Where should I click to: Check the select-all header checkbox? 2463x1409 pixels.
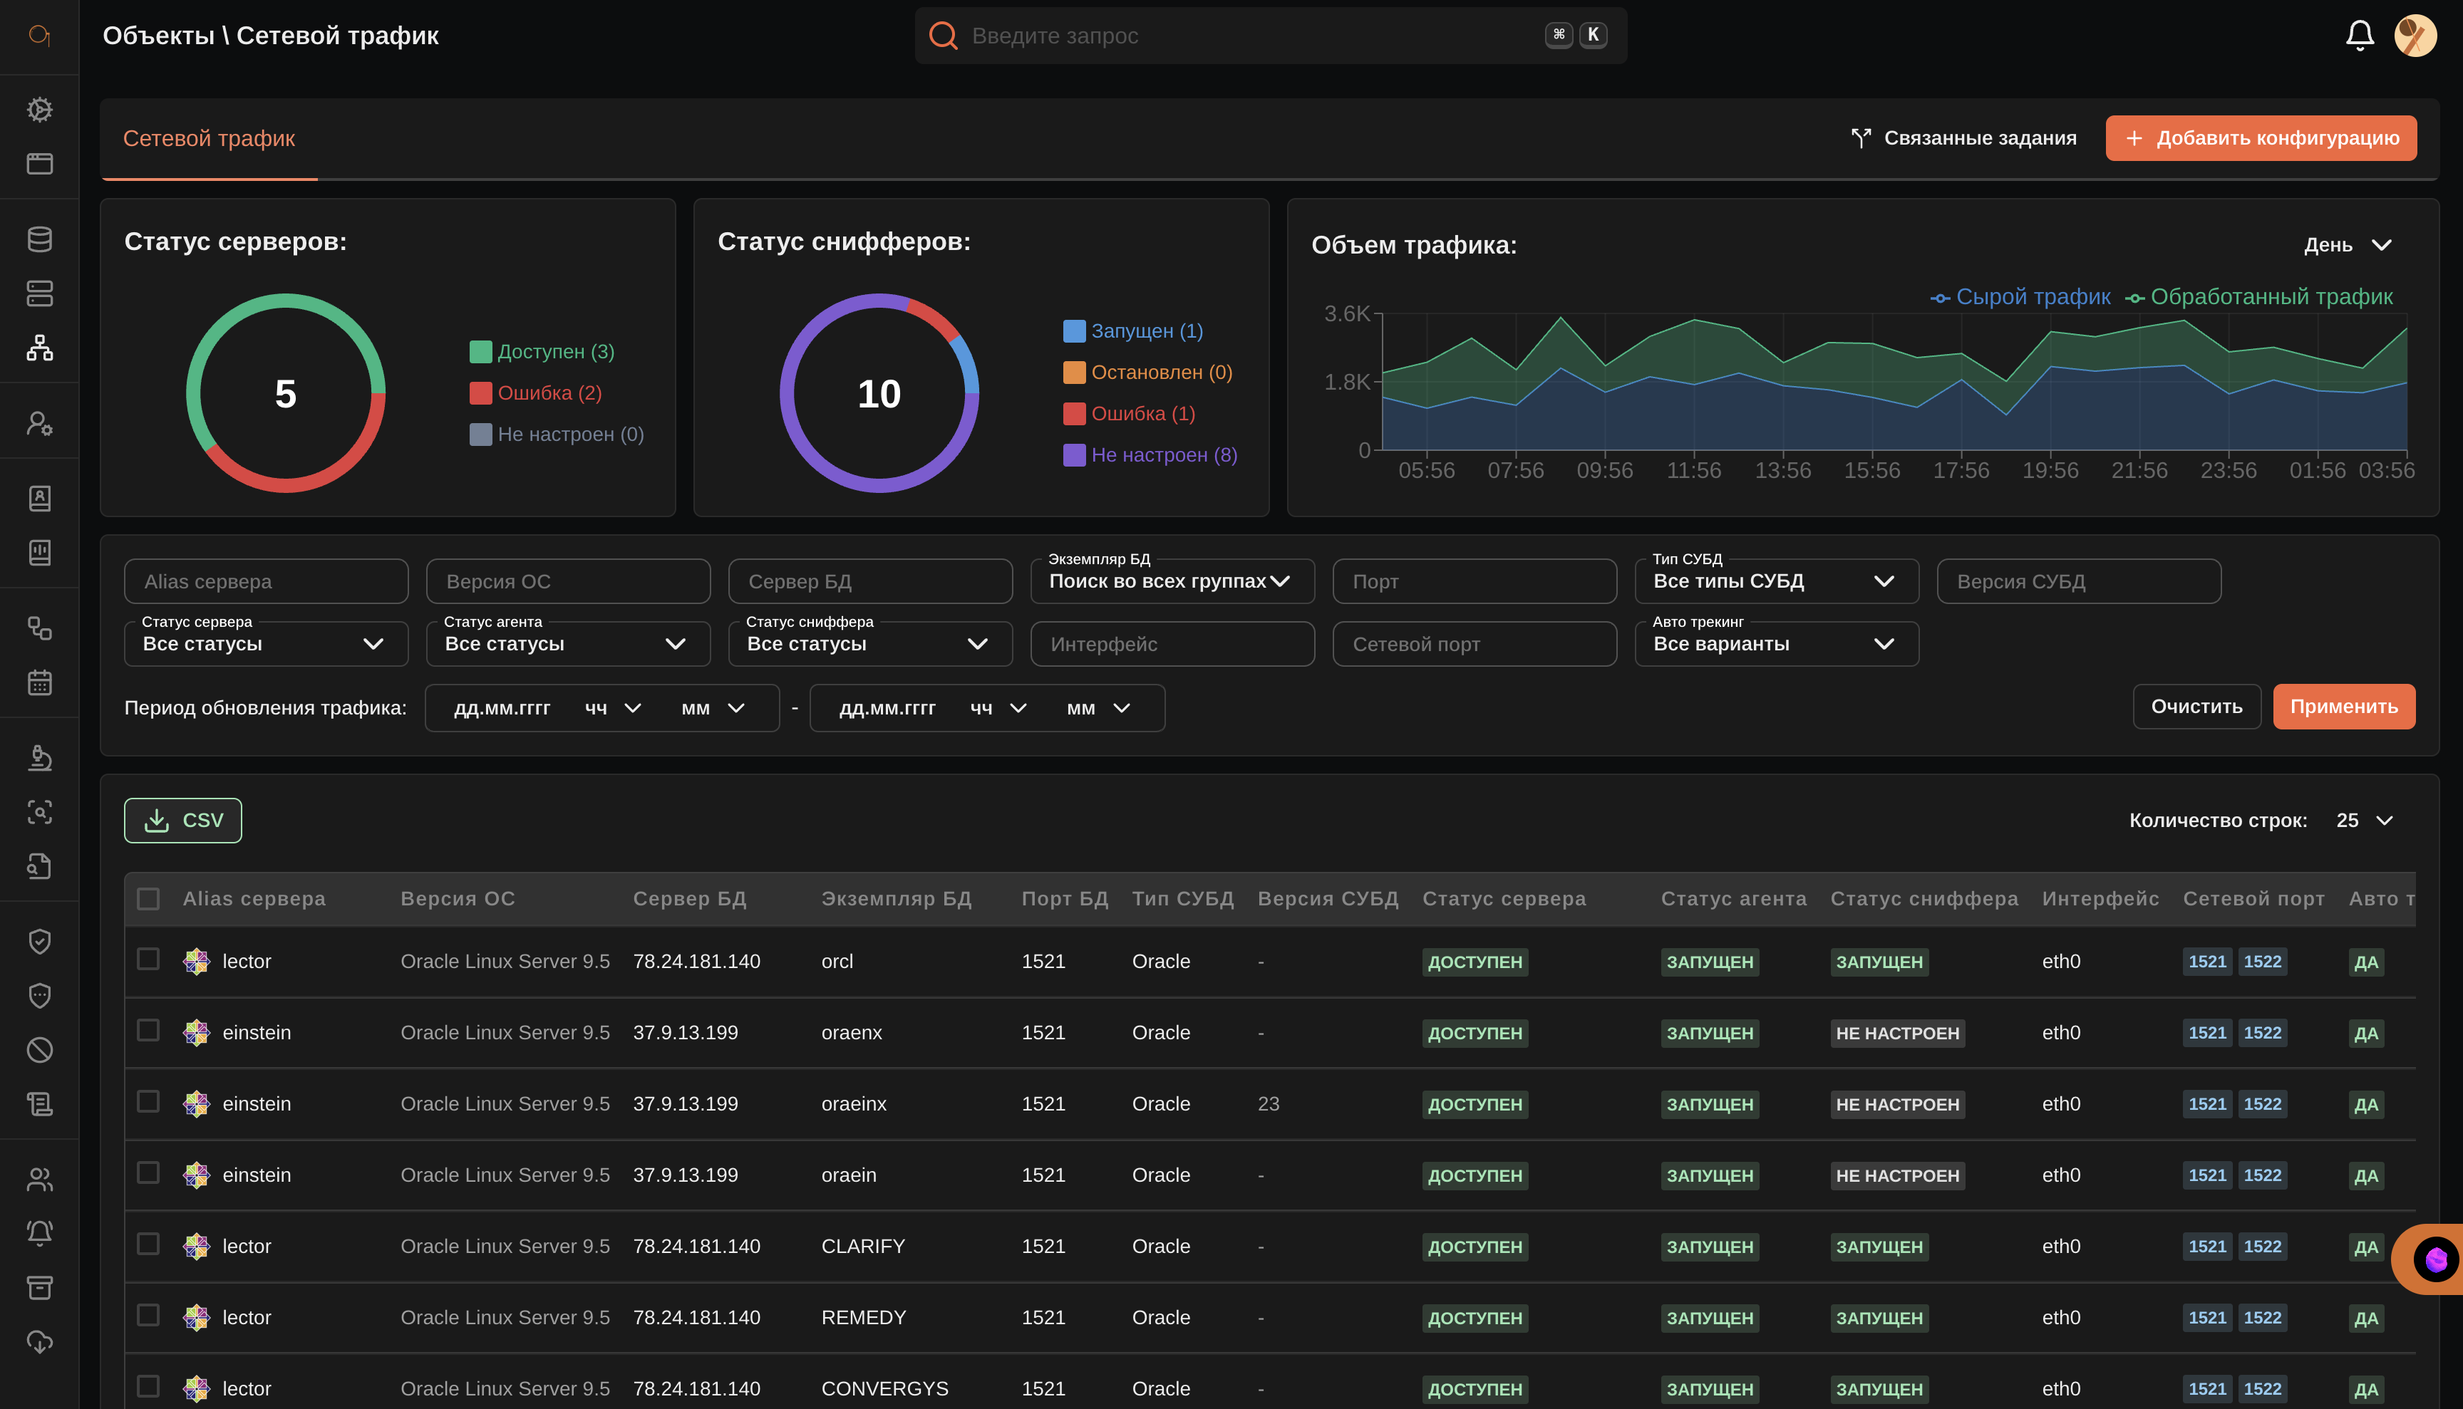[x=148, y=899]
